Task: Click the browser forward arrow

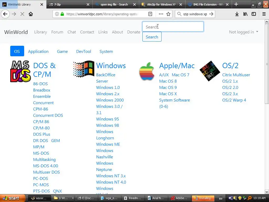Action: [x=14, y=14]
